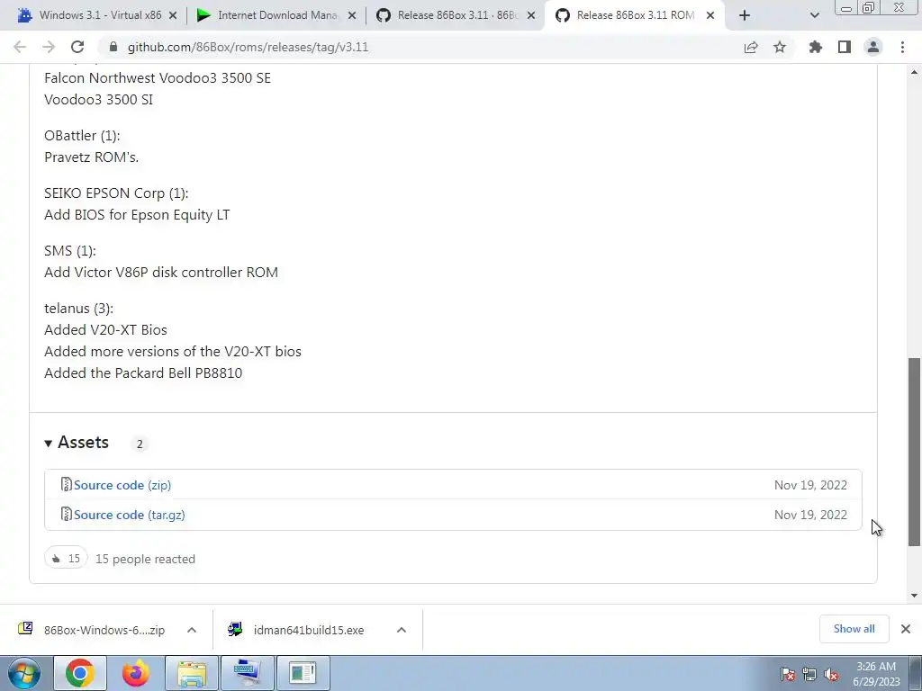Click the Assets count badge 2
The width and height of the screenshot is (922, 691).
[140, 444]
